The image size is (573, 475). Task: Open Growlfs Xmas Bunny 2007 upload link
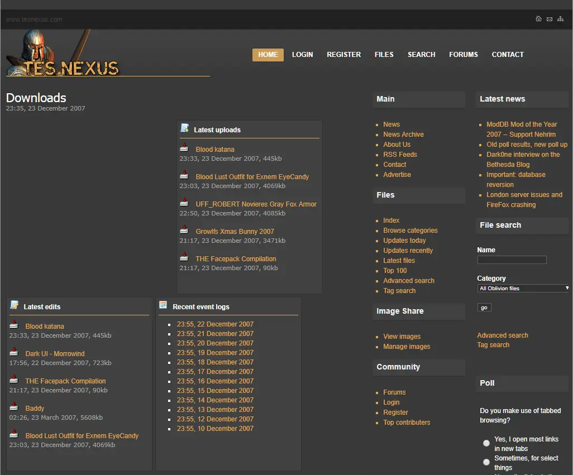click(x=235, y=232)
